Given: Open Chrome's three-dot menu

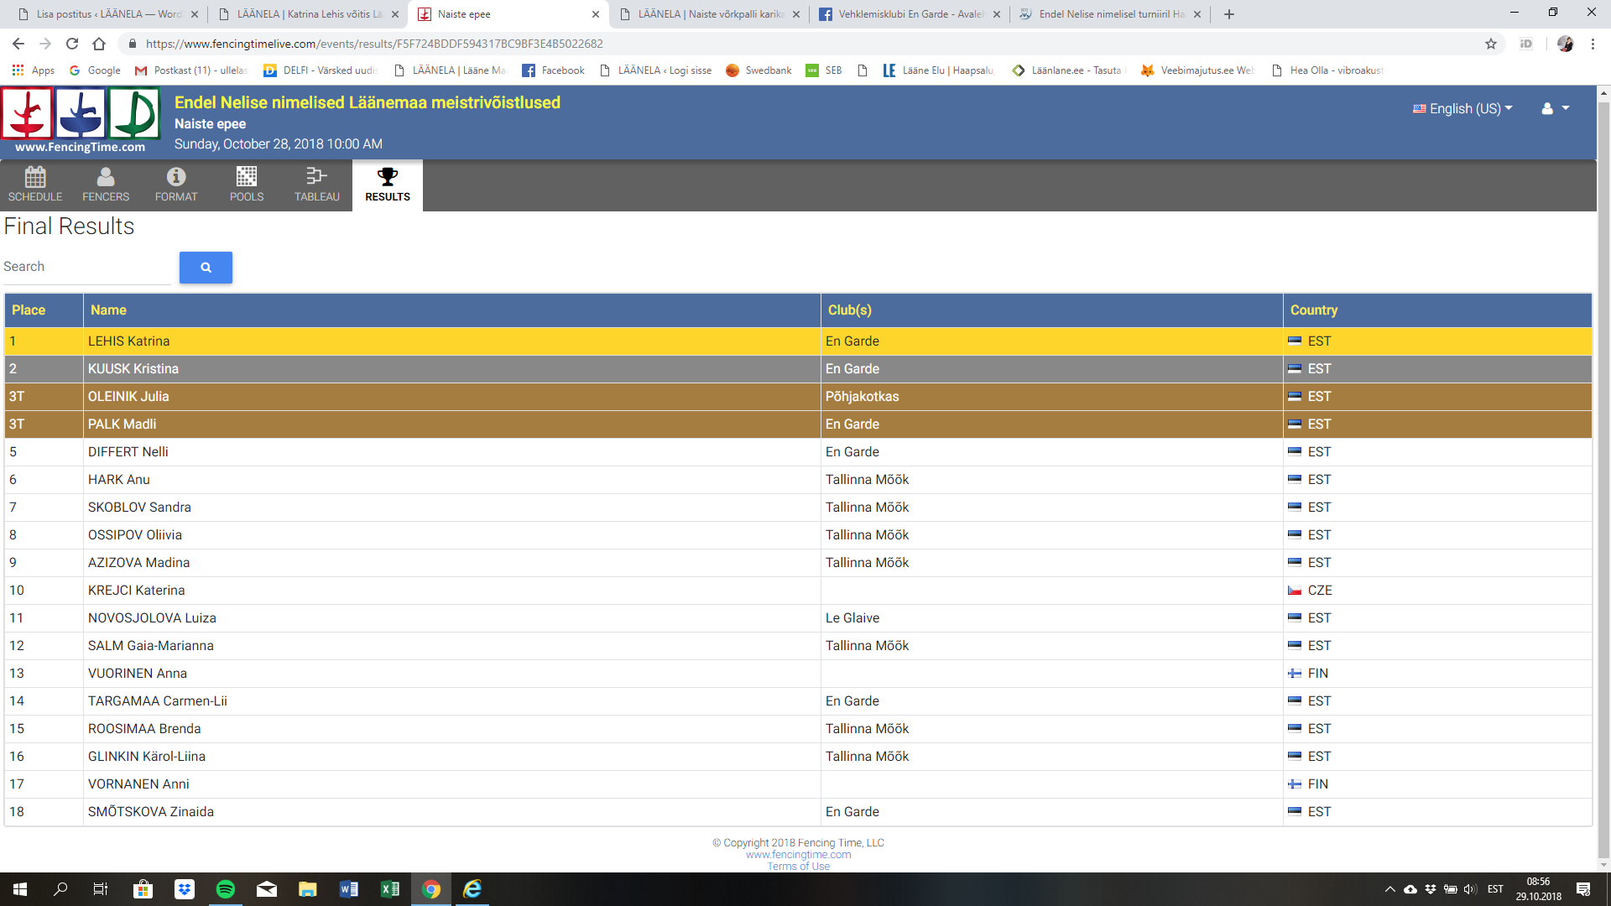Looking at the screenshot, I should 1593,44.
